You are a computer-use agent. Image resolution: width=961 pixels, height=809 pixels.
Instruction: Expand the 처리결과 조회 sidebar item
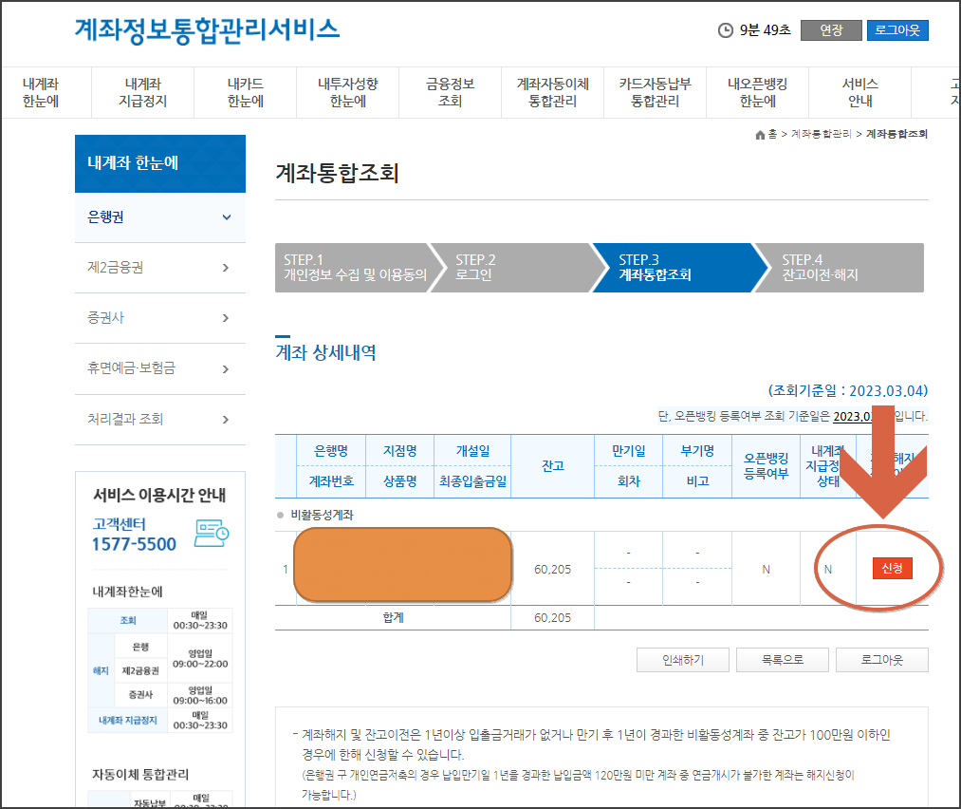160,419
